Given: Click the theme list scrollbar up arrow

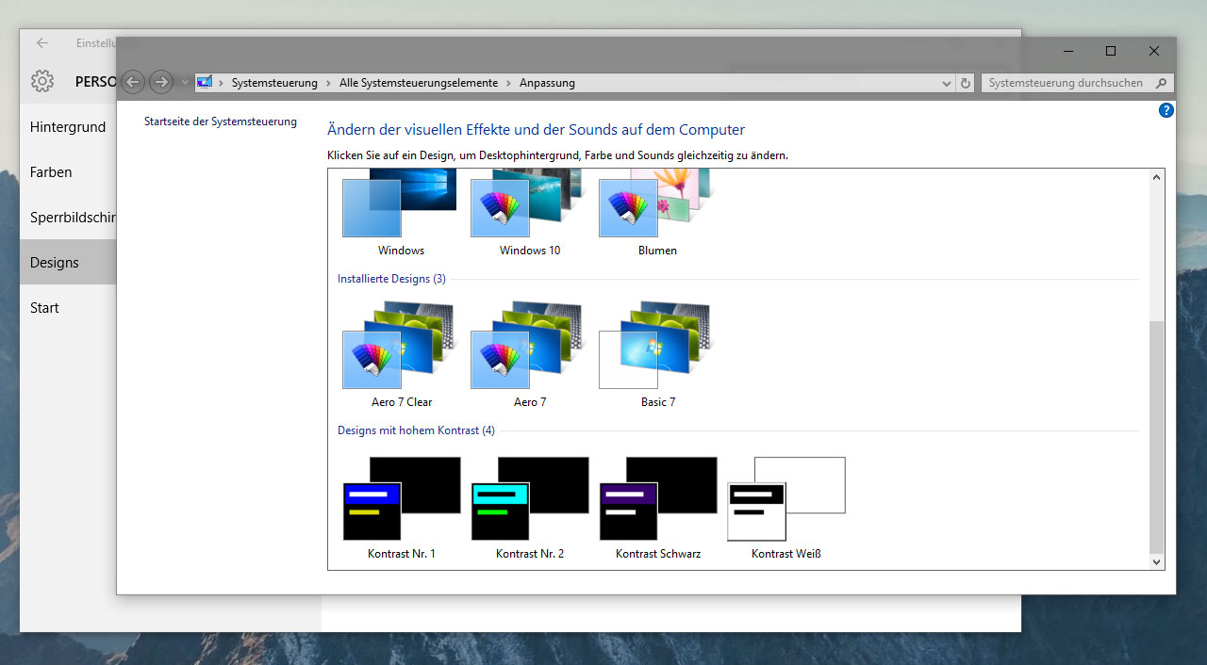Looking at the screenshot, I should pyautogui.click(x=1157, y=177).
